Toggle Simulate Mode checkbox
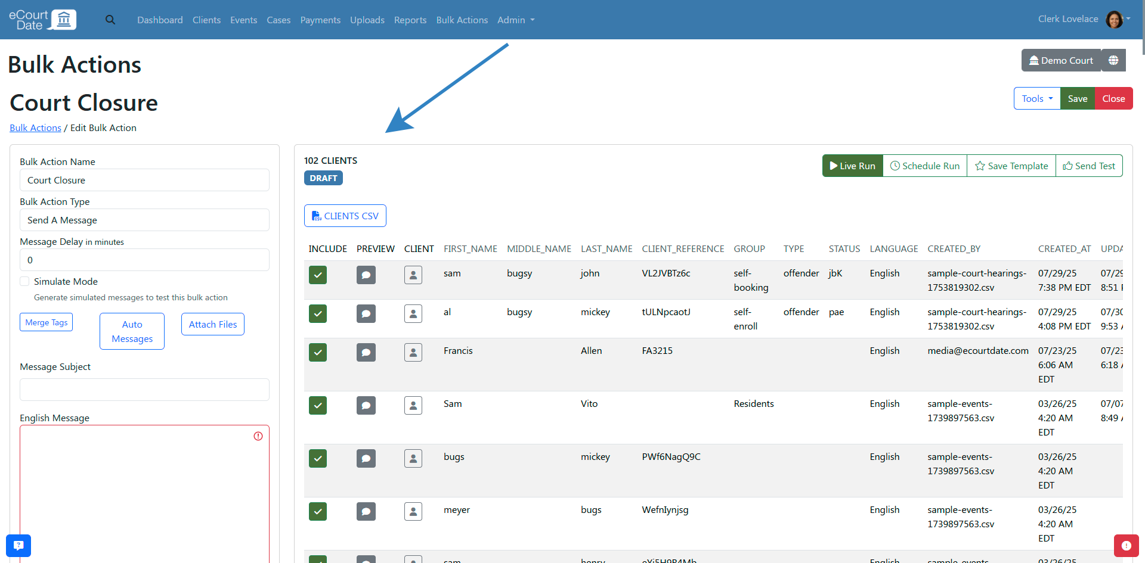Viewport: 1145px width, 563px height. [x=24, y=281]
